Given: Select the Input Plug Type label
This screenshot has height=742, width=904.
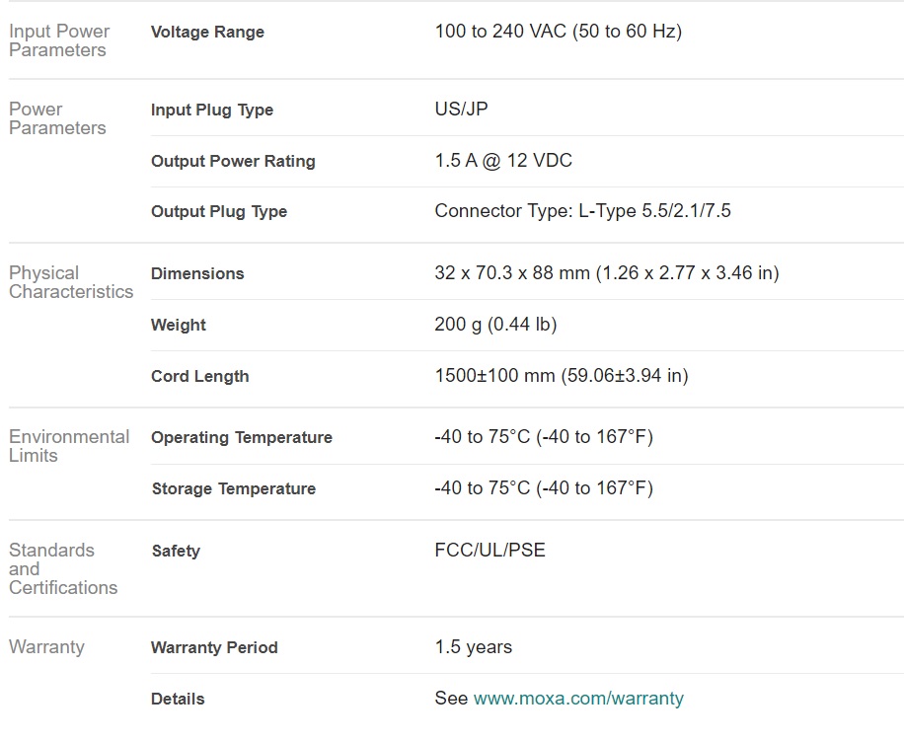Looking at the screenshot, I should pyautogui.click(x=212, y=110).
